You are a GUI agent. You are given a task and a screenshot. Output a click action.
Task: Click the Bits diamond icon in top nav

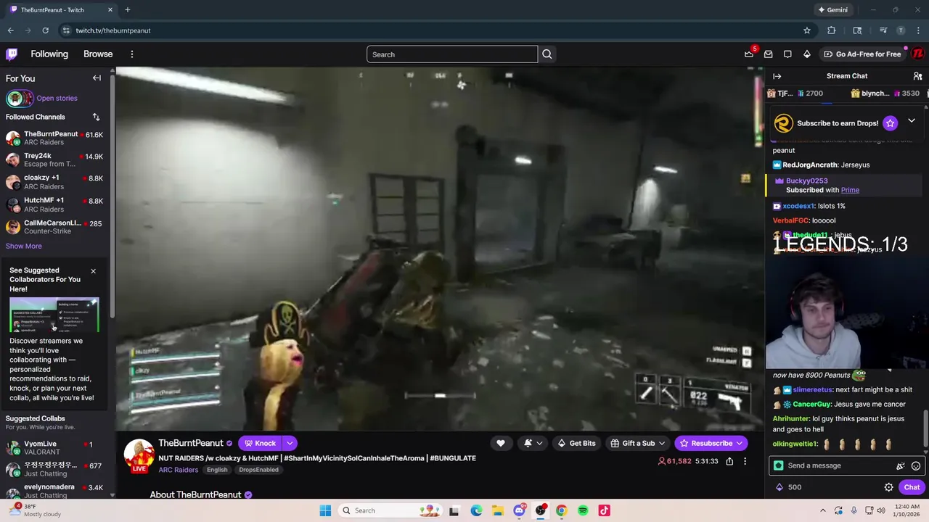coord(806,54)
